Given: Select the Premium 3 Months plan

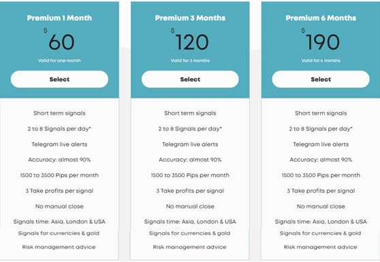Looking at the screenshot, I should click(190, 79).
